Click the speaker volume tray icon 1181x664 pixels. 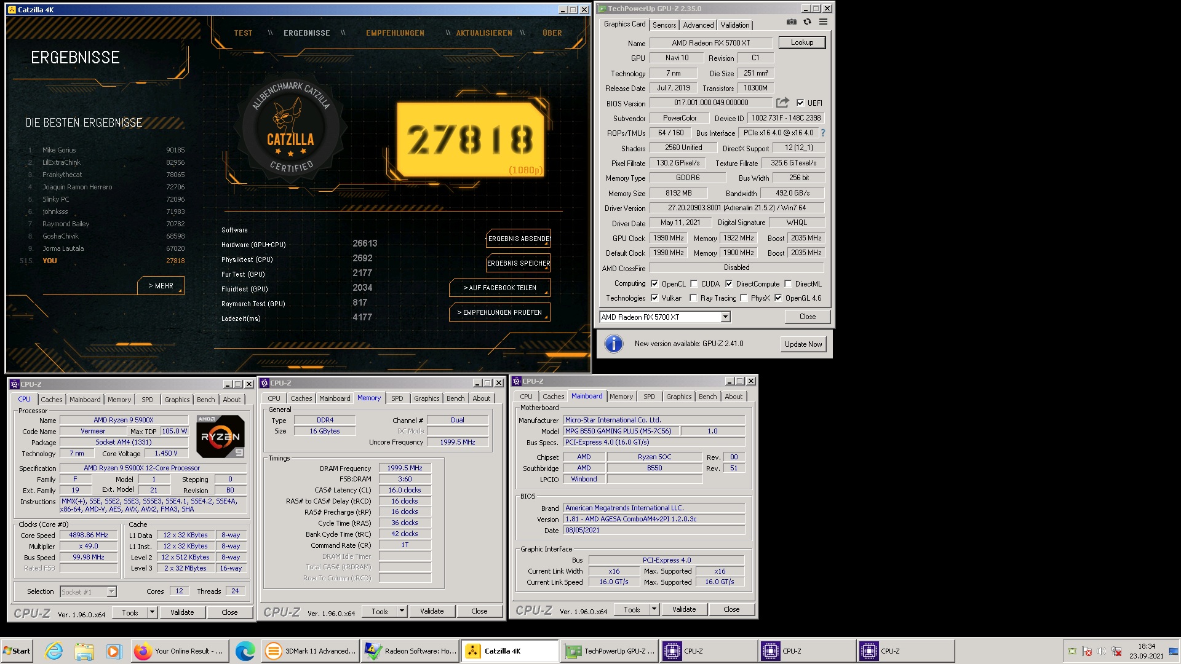tap(1101, 652)
